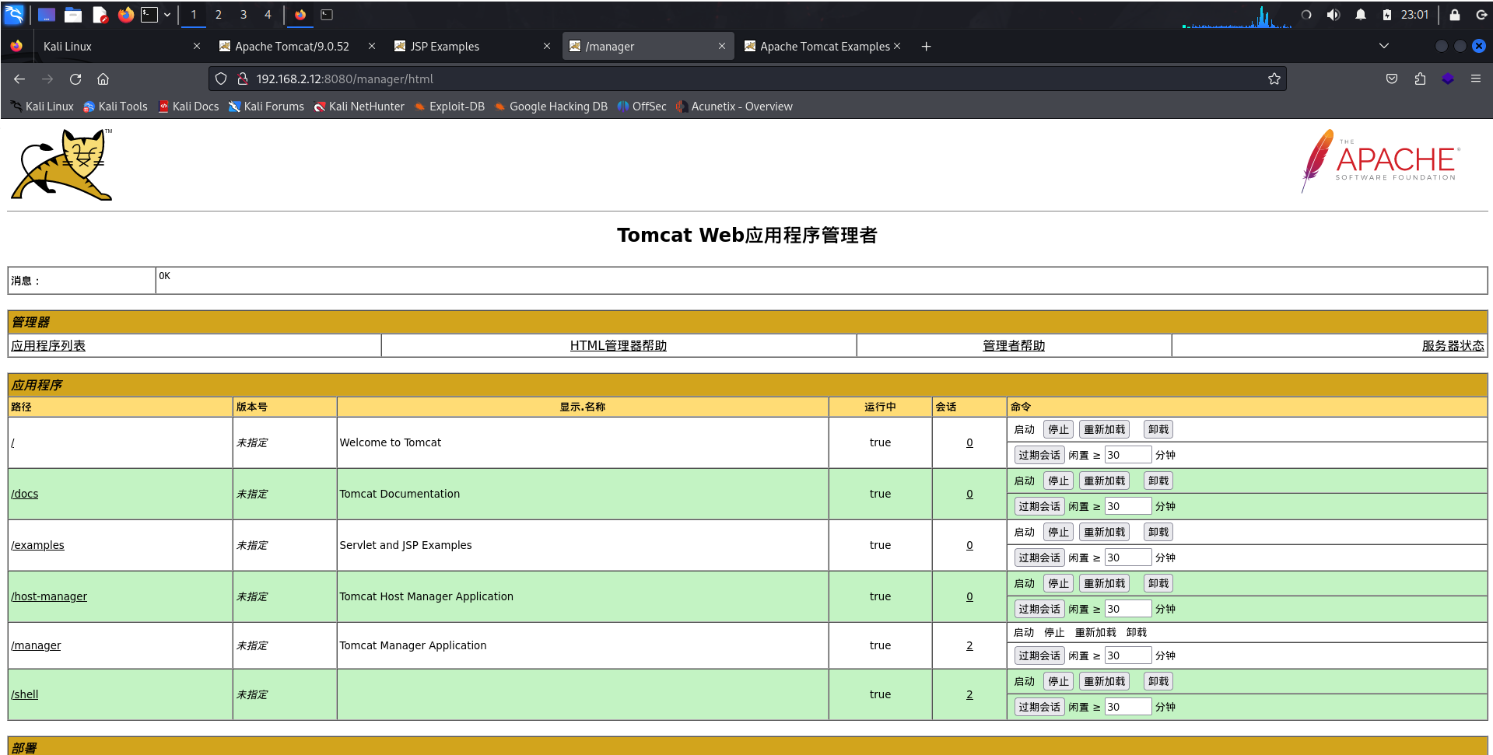Go to the Firefox home page
The width and height of the screenshot is (1493, 755).
(103, 79)
